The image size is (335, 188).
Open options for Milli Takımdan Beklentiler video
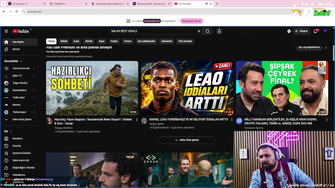tap(327, 120)
